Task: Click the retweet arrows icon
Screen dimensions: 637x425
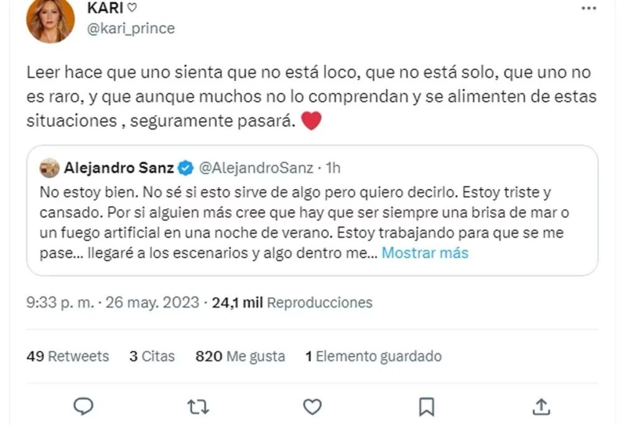Action: 198,407
